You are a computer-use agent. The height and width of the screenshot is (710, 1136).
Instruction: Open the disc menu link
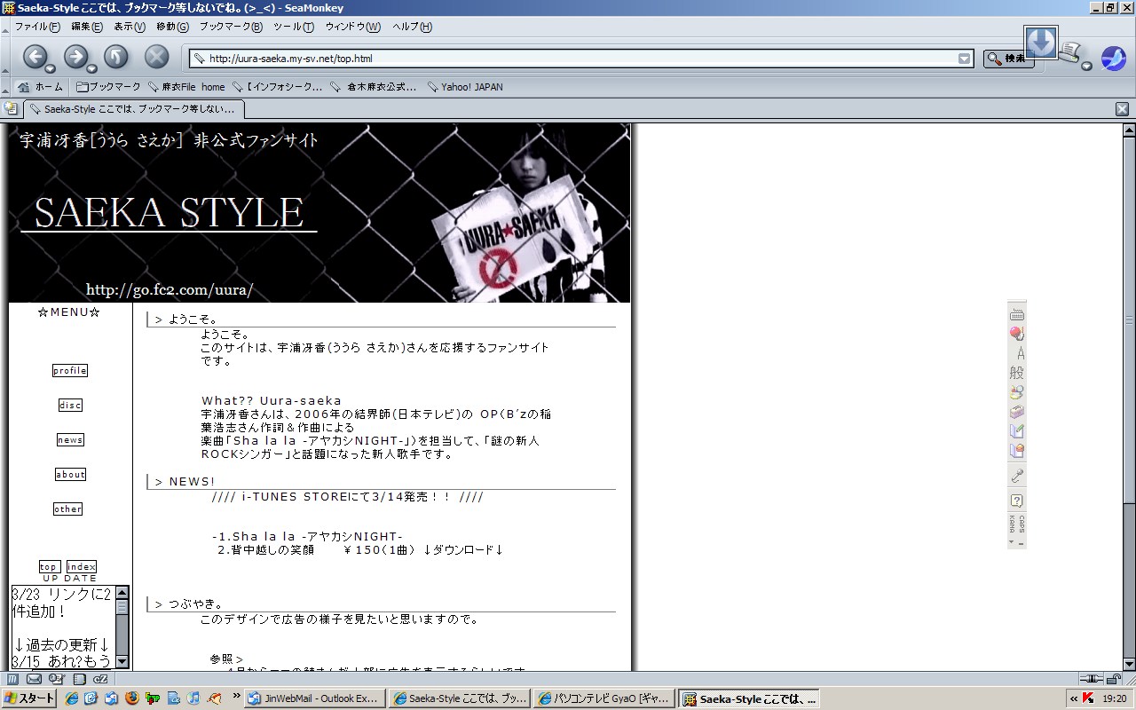[x=70, y=406]
